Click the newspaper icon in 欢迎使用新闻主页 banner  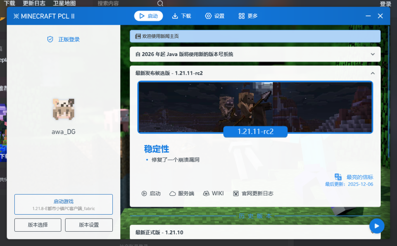click(138, 36)
